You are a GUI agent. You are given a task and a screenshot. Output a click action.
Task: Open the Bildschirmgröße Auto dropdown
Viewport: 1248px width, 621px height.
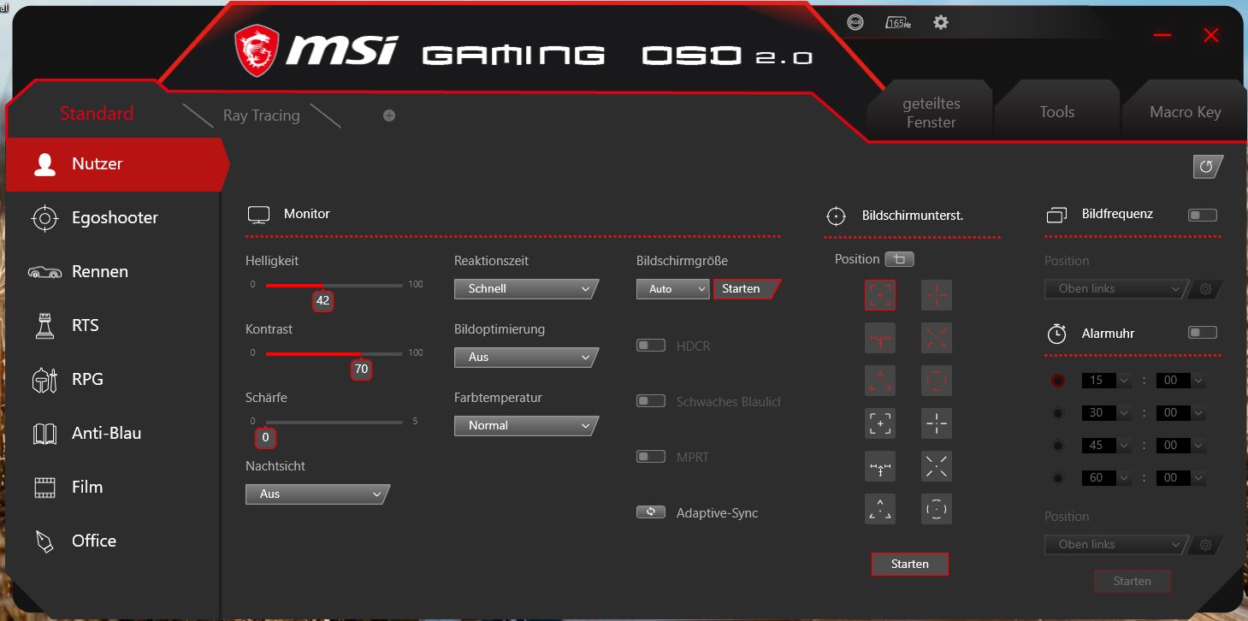click(x=673, y=289)
